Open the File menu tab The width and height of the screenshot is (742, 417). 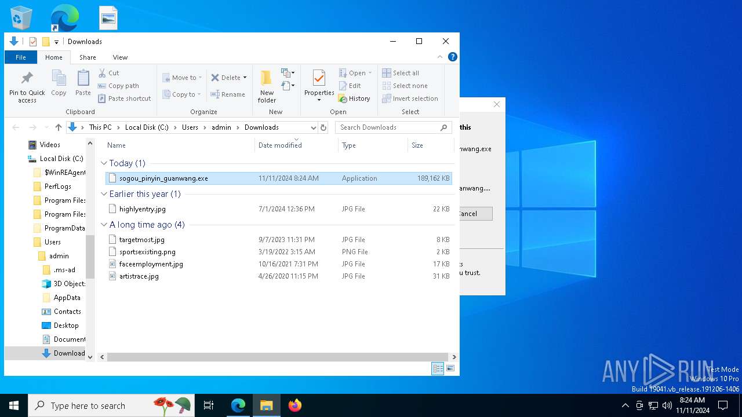pos(21,57)
